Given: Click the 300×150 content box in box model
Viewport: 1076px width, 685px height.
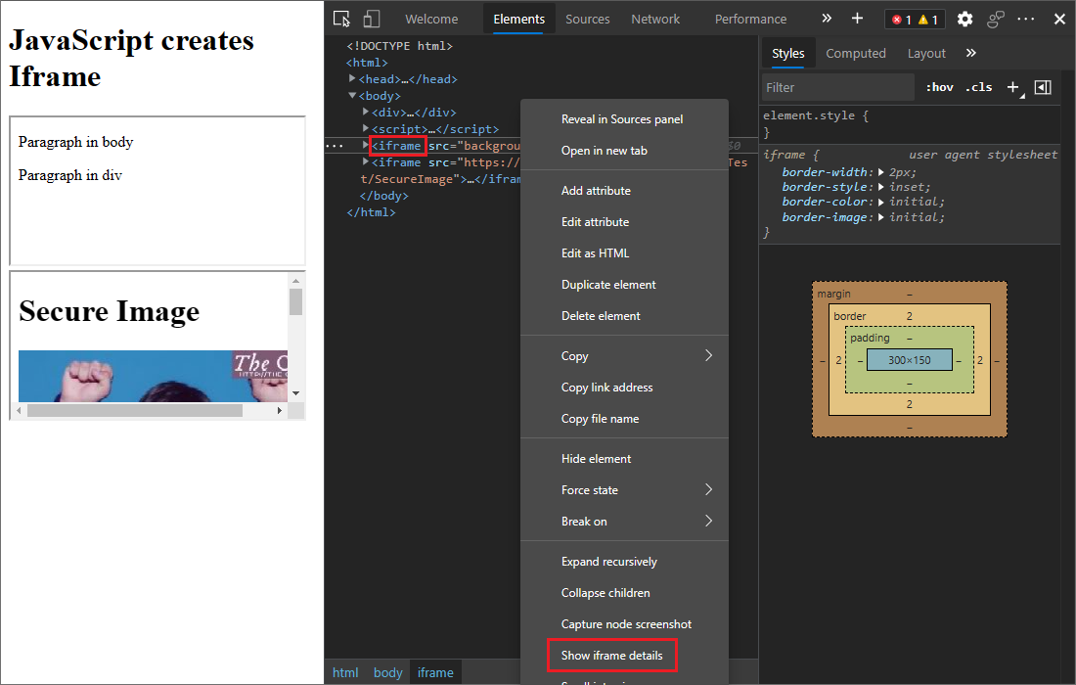Looking at the screenshot, I should (x=910, y=360).
